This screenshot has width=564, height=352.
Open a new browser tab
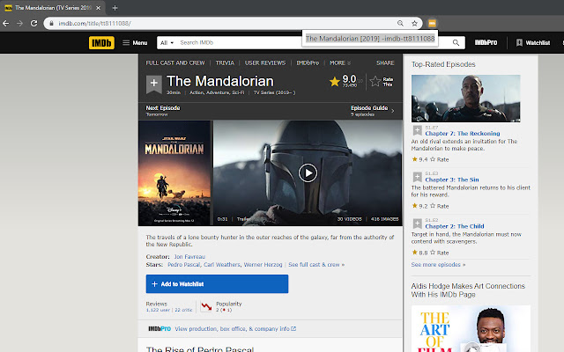[x=115, y=8]
